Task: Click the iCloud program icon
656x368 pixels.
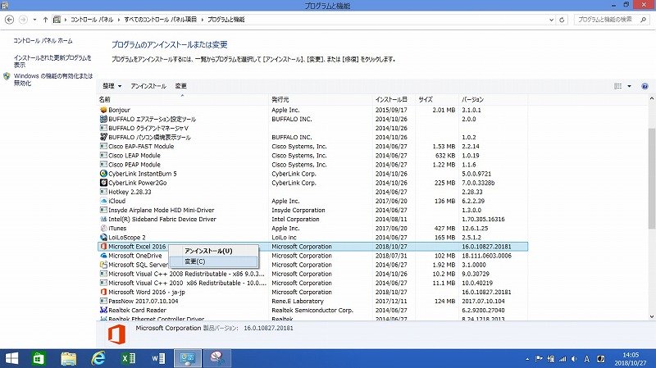Action: click(x=103, y=201)
